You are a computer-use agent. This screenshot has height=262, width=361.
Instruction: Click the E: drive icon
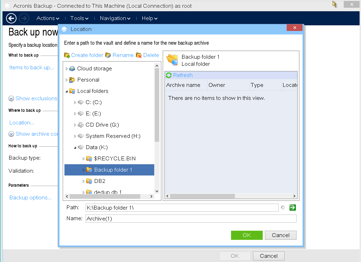81,114
